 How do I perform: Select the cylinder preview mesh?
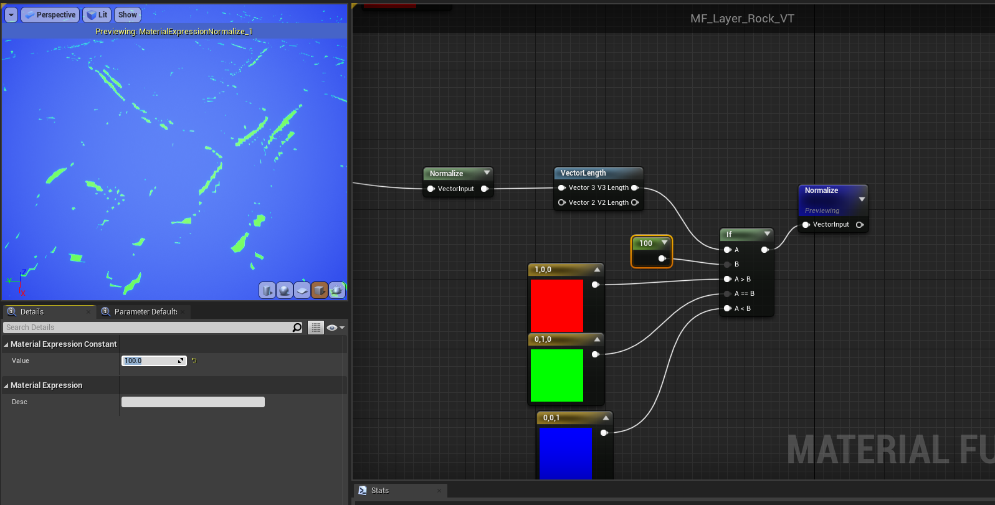click(267, 290)
